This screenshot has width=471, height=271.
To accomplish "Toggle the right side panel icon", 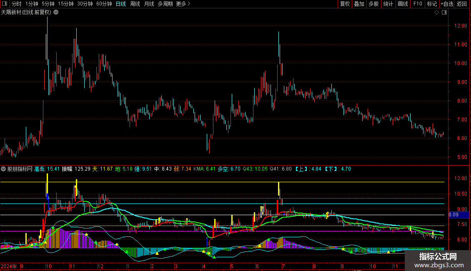I will coord(444,13).
